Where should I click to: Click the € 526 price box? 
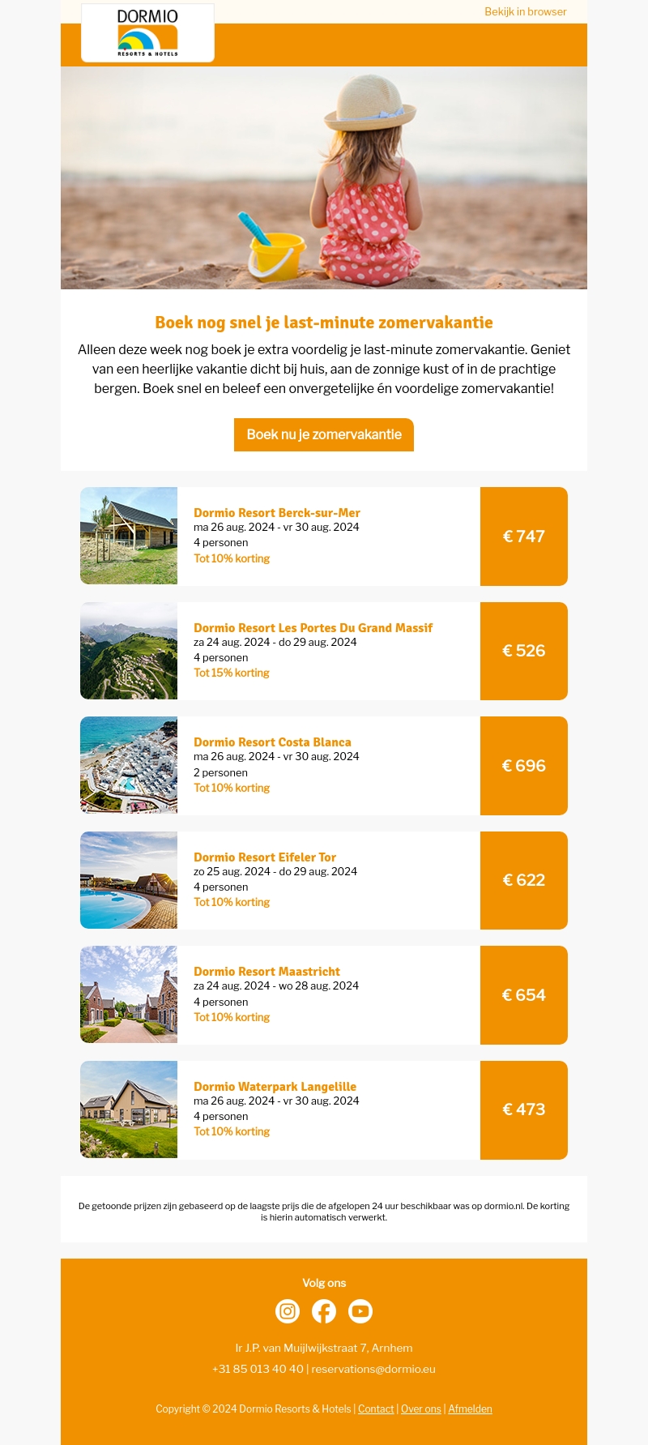(x=524, y=651)
